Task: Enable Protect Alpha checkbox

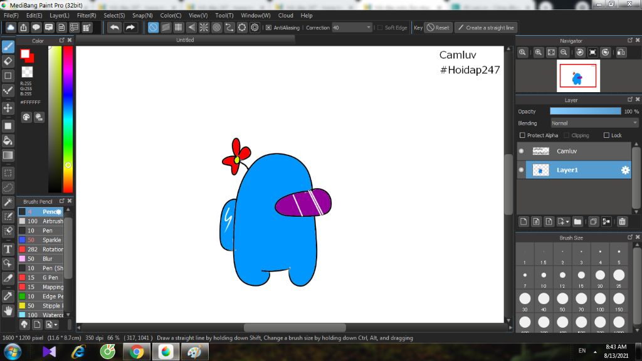Action: 522,135
